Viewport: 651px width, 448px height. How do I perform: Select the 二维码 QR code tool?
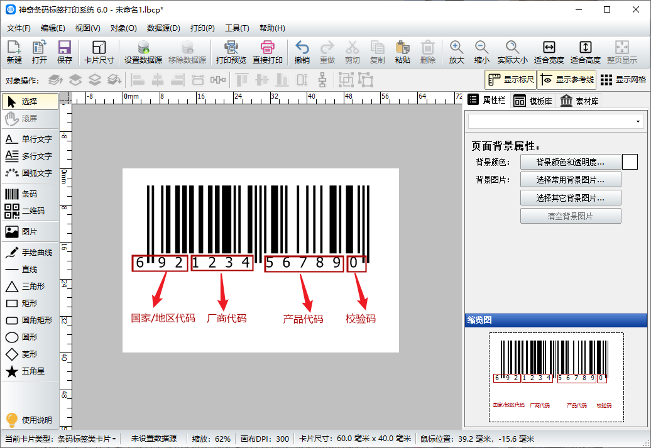point(30,211)
